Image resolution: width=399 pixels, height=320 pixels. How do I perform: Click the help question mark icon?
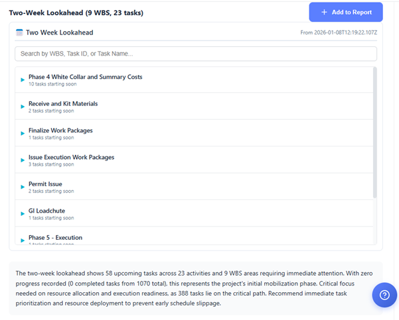[384, 295]
